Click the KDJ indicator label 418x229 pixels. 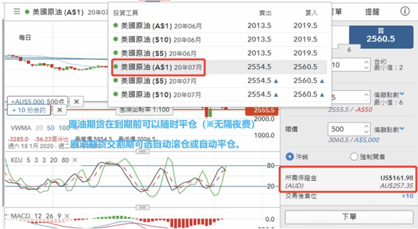[16, 160]
